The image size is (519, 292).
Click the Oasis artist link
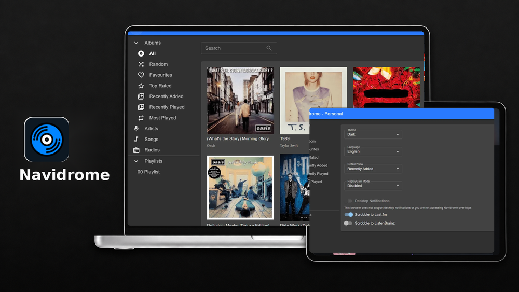[211, 146]
